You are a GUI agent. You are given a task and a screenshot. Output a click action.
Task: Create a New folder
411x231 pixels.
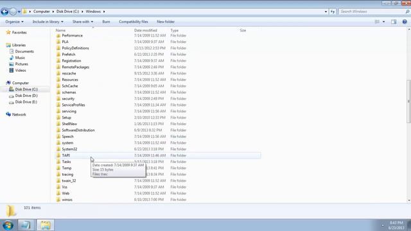pos(166,22)
